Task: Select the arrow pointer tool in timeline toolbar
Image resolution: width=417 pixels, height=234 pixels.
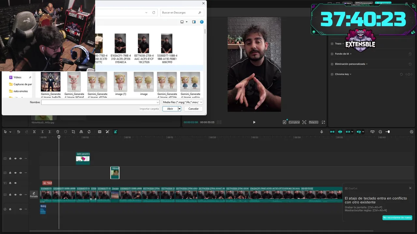Action: (x=5, y=132)
